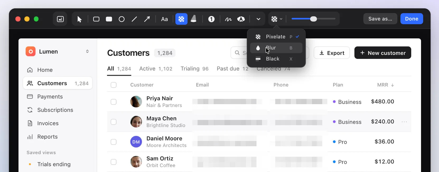Viewport: 439px width, 172px height.
Task: Choose Blur from the style menu
Action: click(x=276, y=48)
